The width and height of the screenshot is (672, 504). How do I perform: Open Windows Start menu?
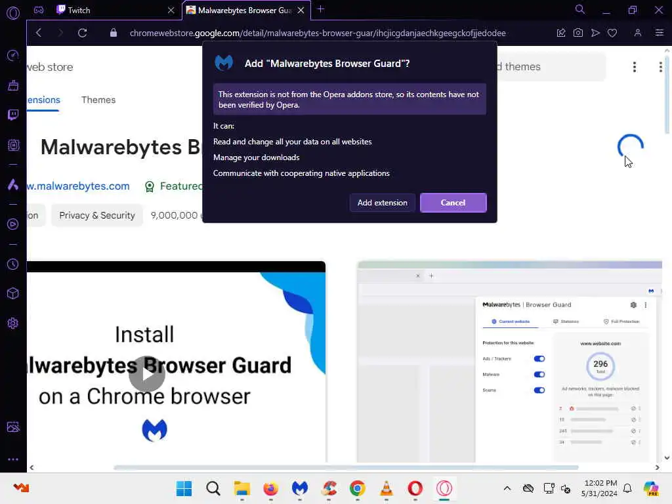coord(184,488)
